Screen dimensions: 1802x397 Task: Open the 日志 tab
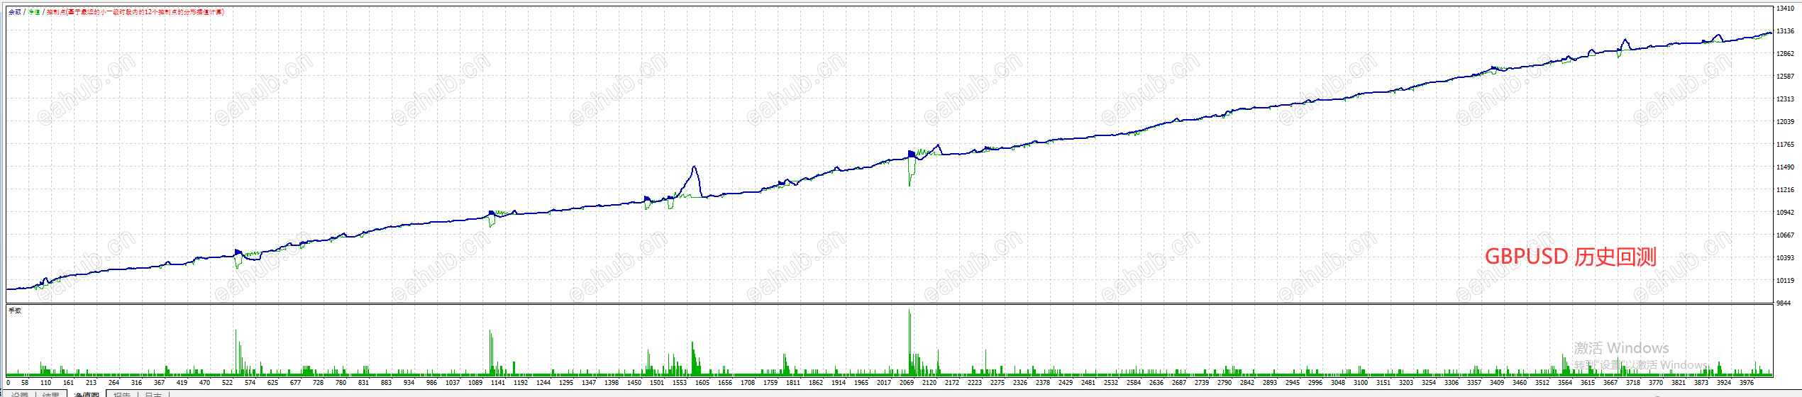coord(153,394)
